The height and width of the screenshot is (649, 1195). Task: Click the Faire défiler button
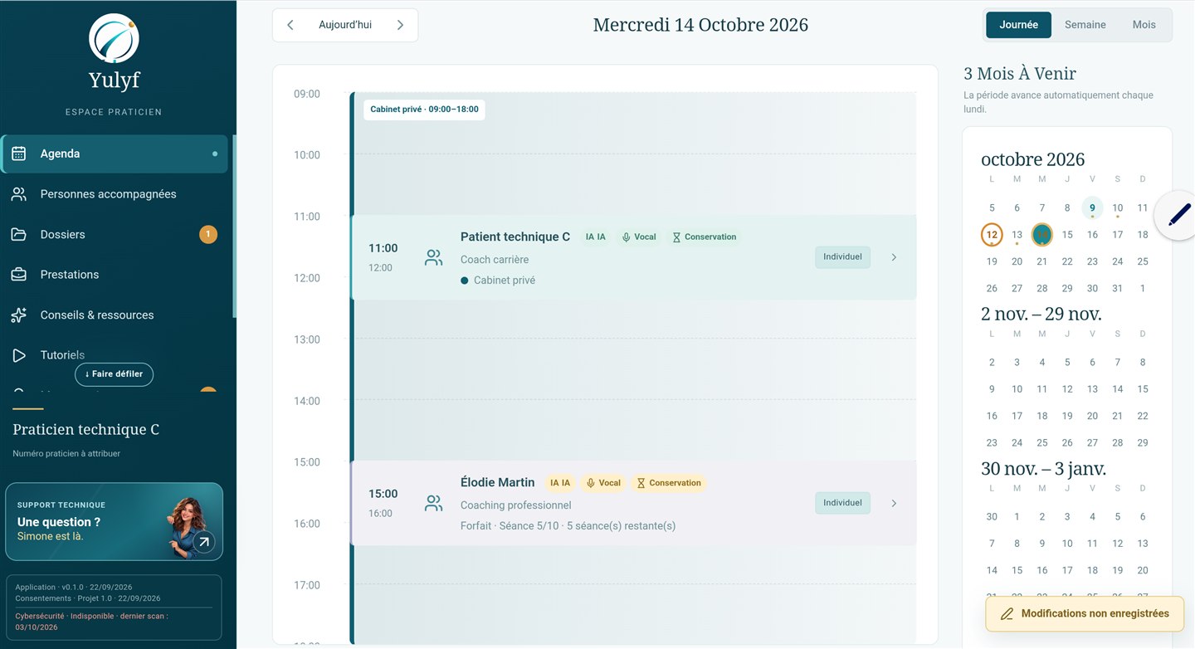click(x=114, y=374)
